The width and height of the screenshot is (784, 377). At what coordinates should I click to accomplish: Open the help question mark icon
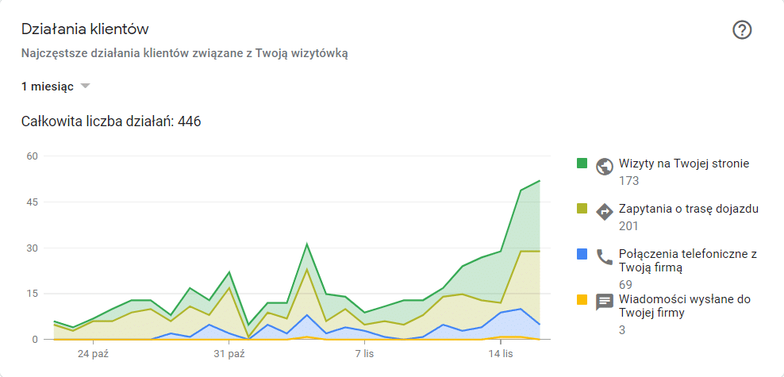(x=742, y=30)
